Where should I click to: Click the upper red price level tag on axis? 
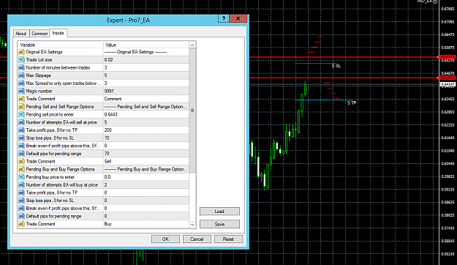point(447,57)
